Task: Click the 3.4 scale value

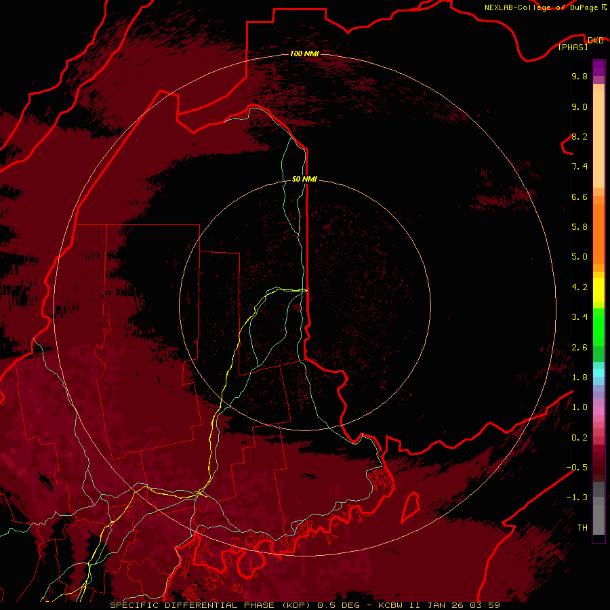Action: (579, 317)
